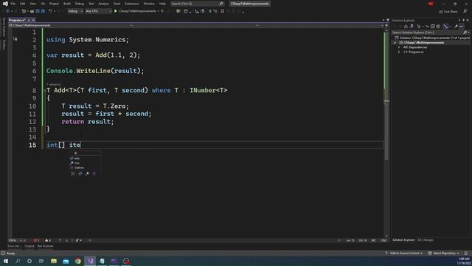
Task: Open the Any CPU platform dropdown
Action: 98,11
